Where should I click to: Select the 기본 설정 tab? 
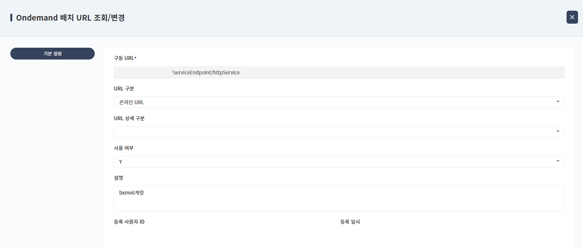52,54
